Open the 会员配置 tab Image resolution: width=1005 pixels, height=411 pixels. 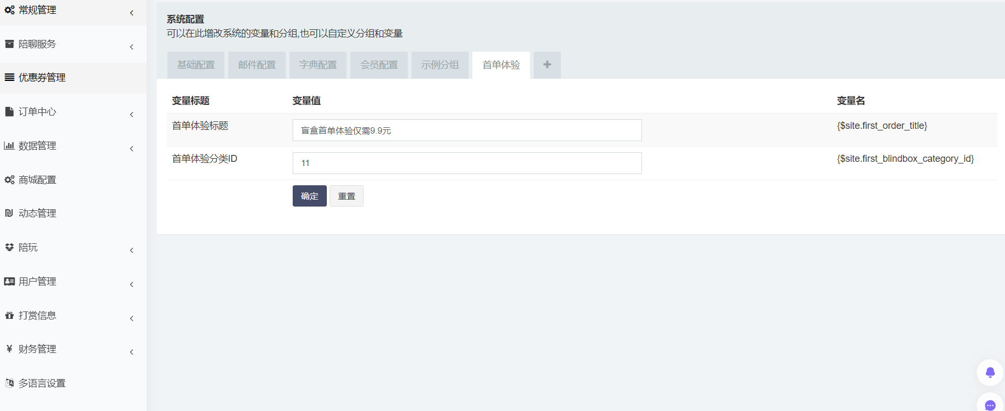[x=379, y=65]
